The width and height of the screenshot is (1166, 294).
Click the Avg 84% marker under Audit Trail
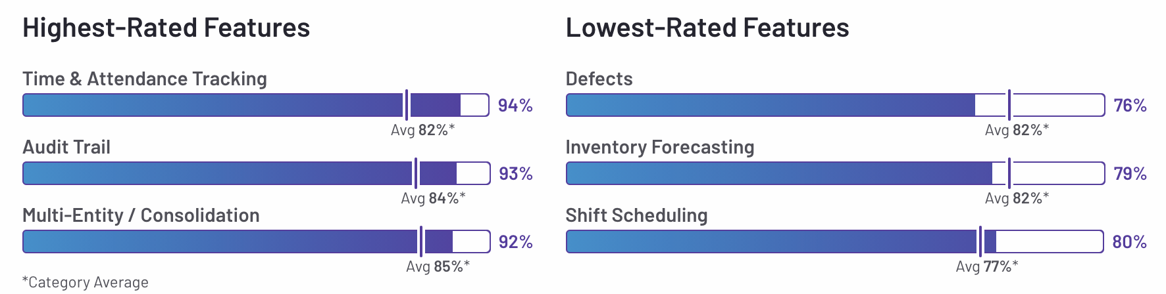[x=433, y=198]
